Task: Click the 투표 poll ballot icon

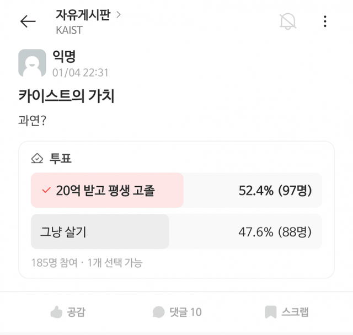Action: click(37, 159)
